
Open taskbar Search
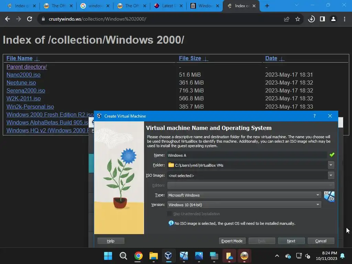pyautogui.click(x=123, y=256)
